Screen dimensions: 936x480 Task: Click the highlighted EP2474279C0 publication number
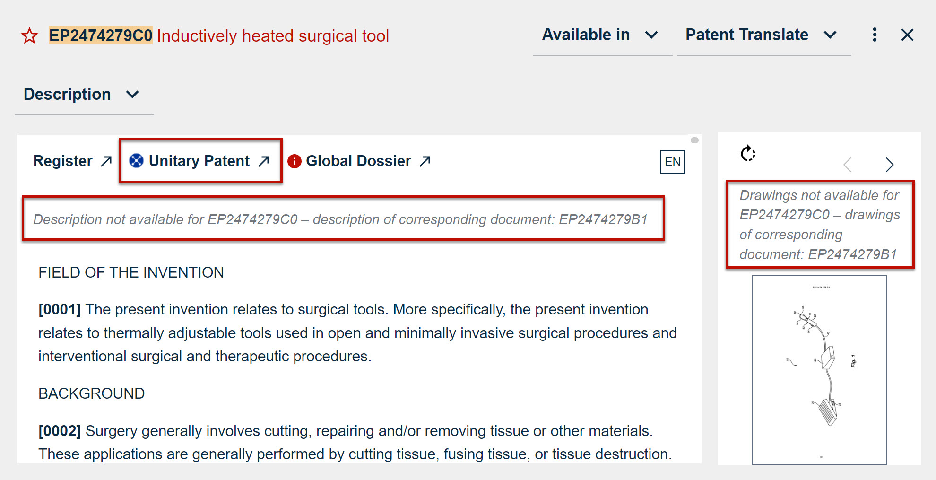click(x=101, y=36)
